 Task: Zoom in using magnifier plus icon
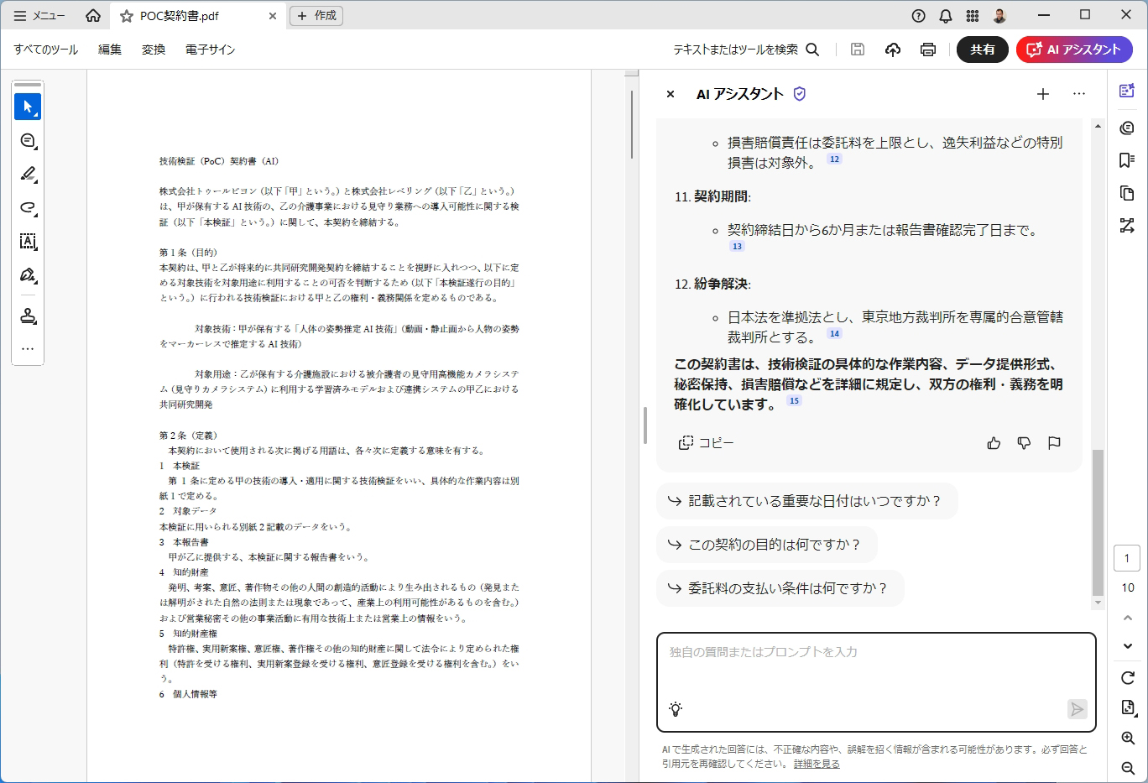coord(1127,738)
